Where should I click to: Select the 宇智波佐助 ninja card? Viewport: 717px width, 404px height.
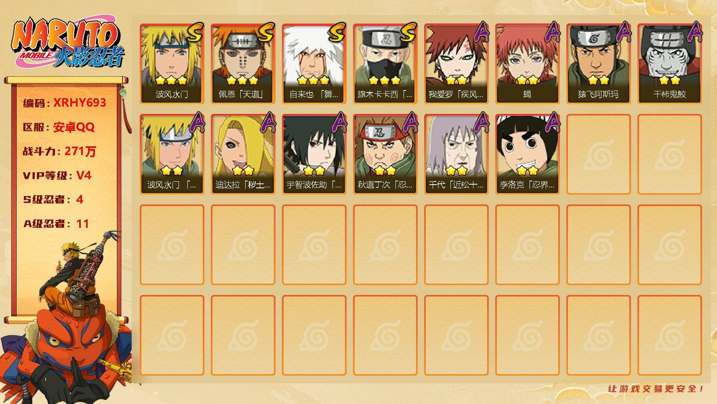[314, 154]
